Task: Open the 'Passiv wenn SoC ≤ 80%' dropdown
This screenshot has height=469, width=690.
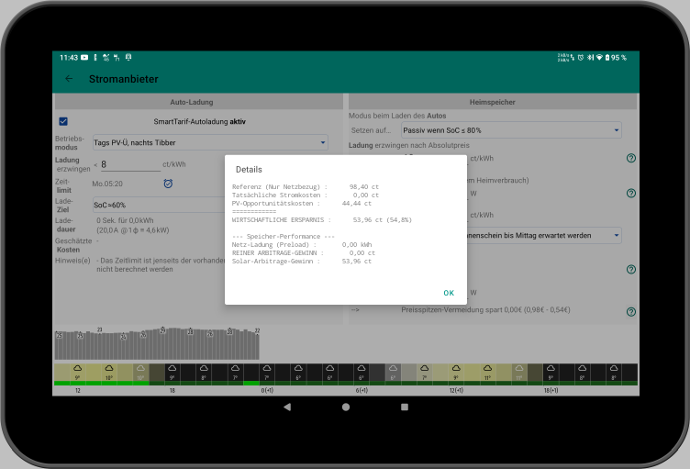Action: [511, 130]
